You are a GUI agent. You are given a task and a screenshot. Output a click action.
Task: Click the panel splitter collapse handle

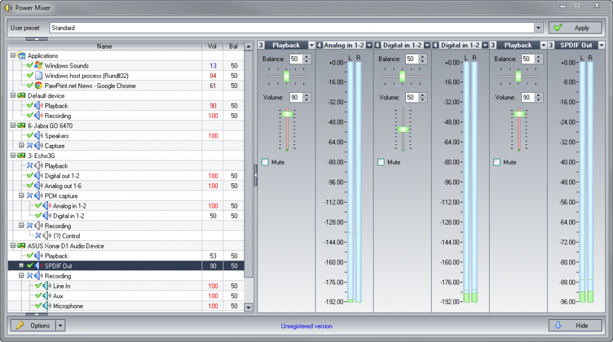(256, 175)
